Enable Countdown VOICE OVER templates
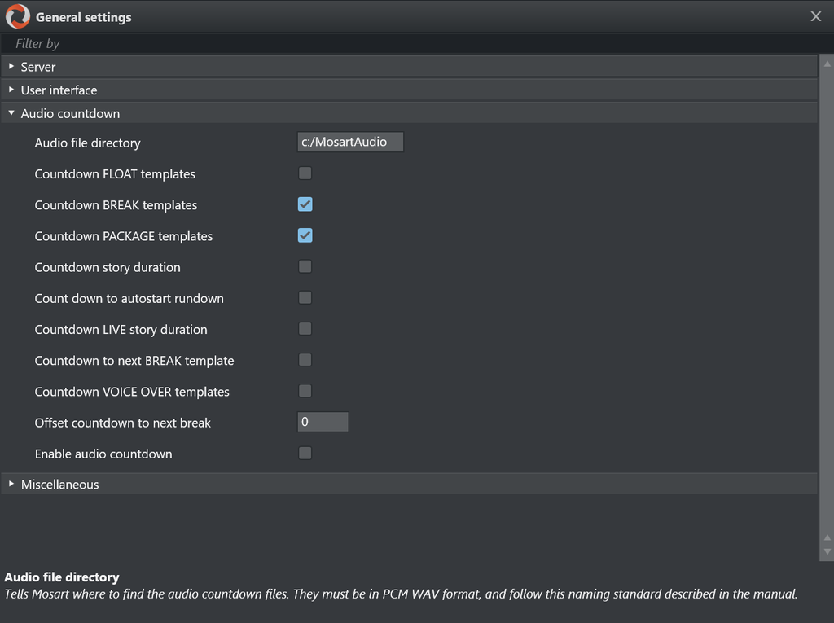The width and height of the screenshot is (834, 623). 305,391
